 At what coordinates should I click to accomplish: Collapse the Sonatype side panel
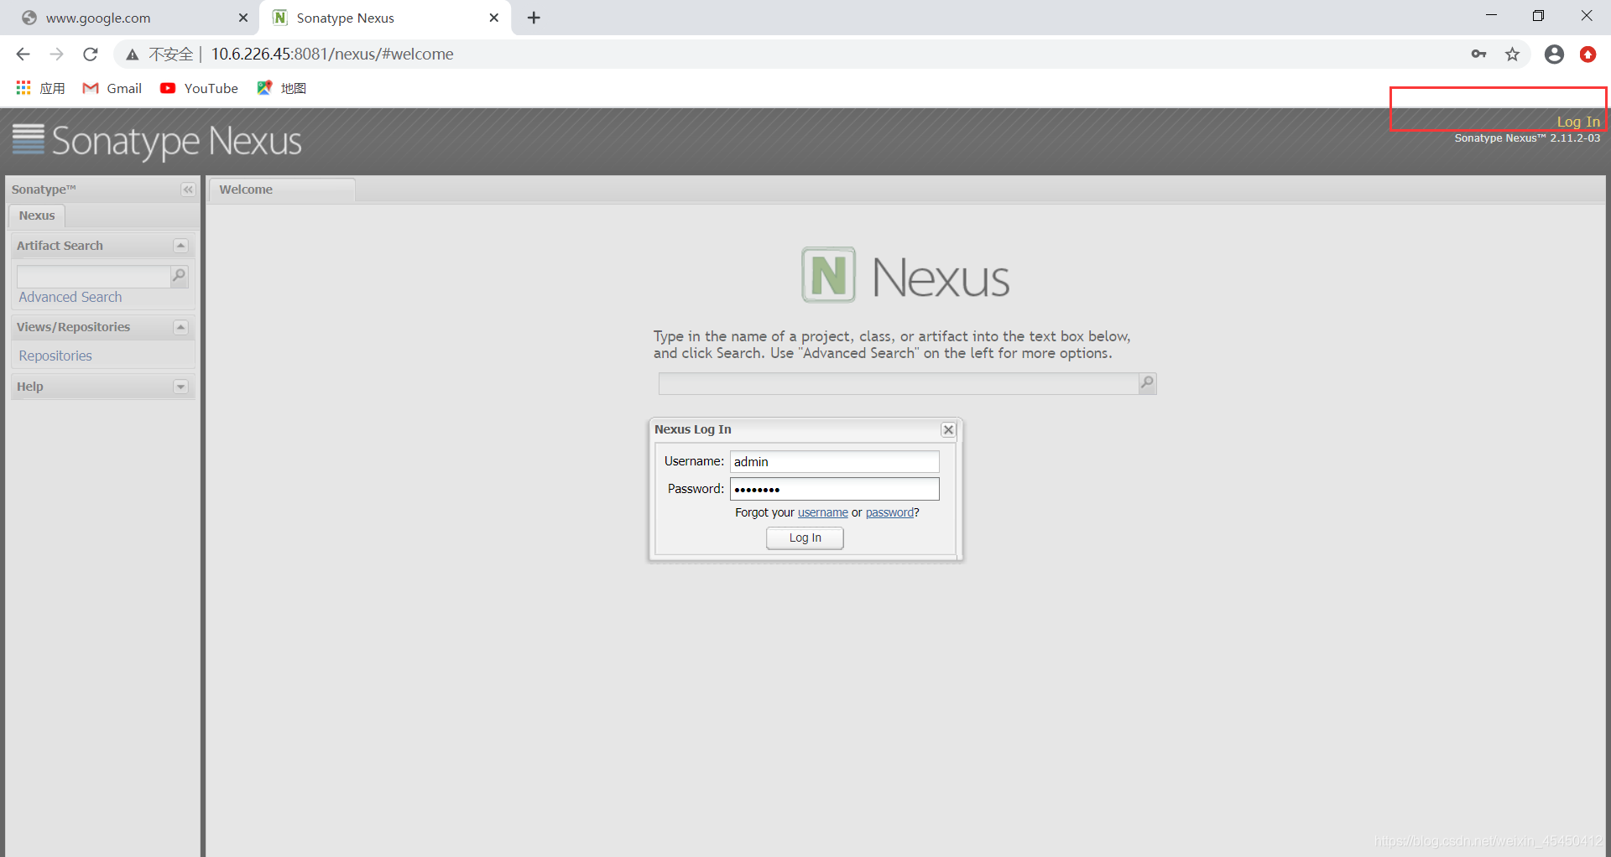(188, 190)
